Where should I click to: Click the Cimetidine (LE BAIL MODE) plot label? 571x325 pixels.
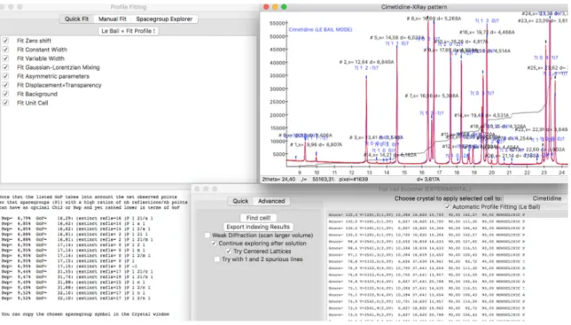(x=320, y=29)
